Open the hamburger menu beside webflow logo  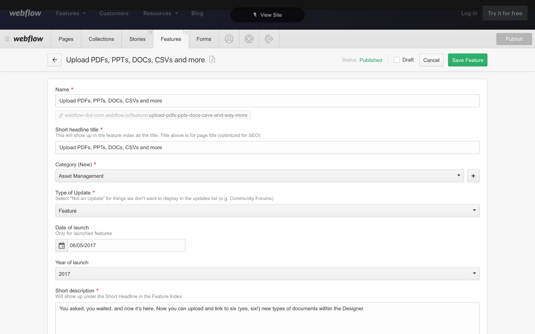coord(7,39)
